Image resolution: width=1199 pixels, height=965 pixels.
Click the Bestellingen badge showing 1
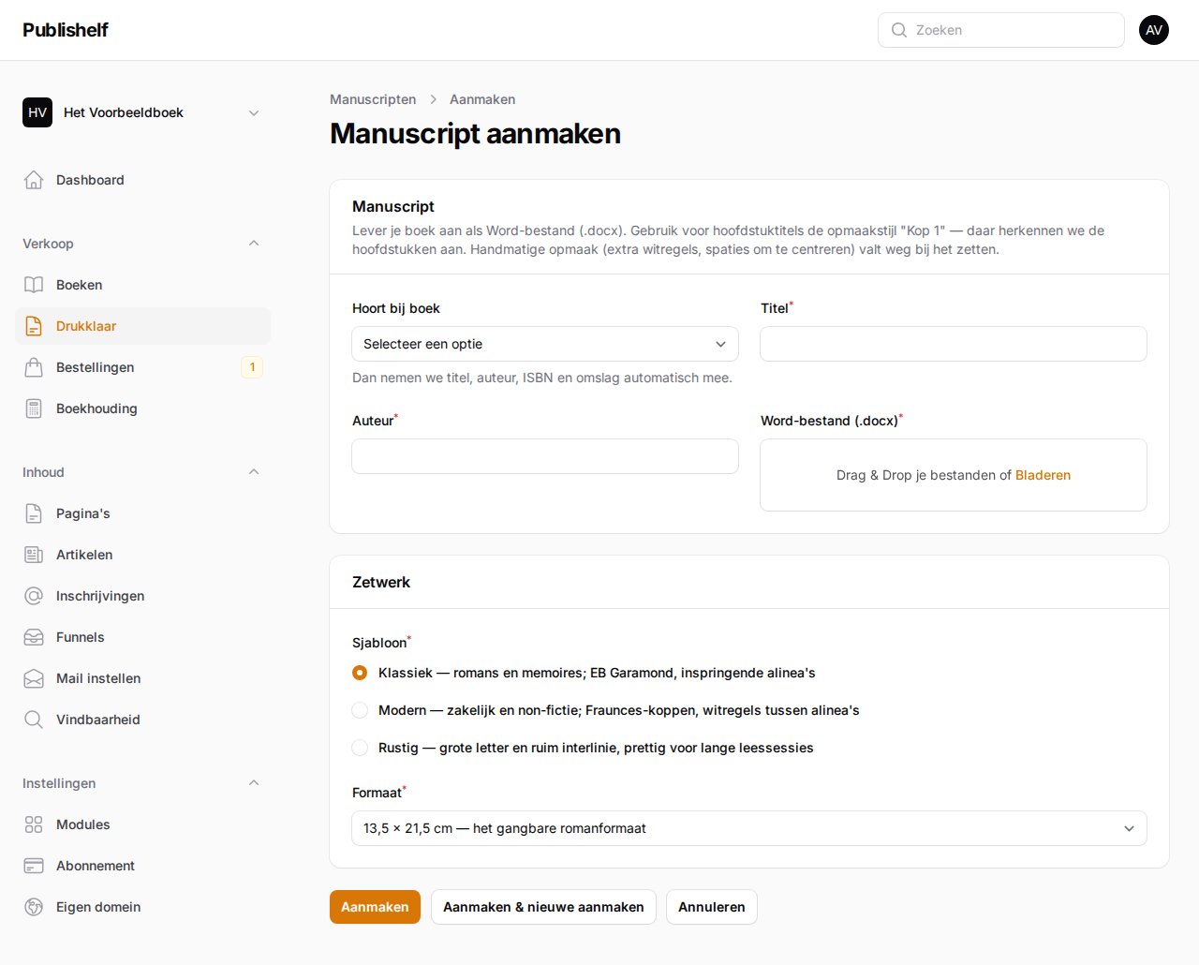point(252,367)
